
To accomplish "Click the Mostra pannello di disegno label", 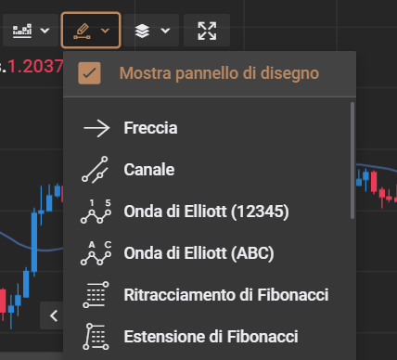I will [x=219, y=73].
